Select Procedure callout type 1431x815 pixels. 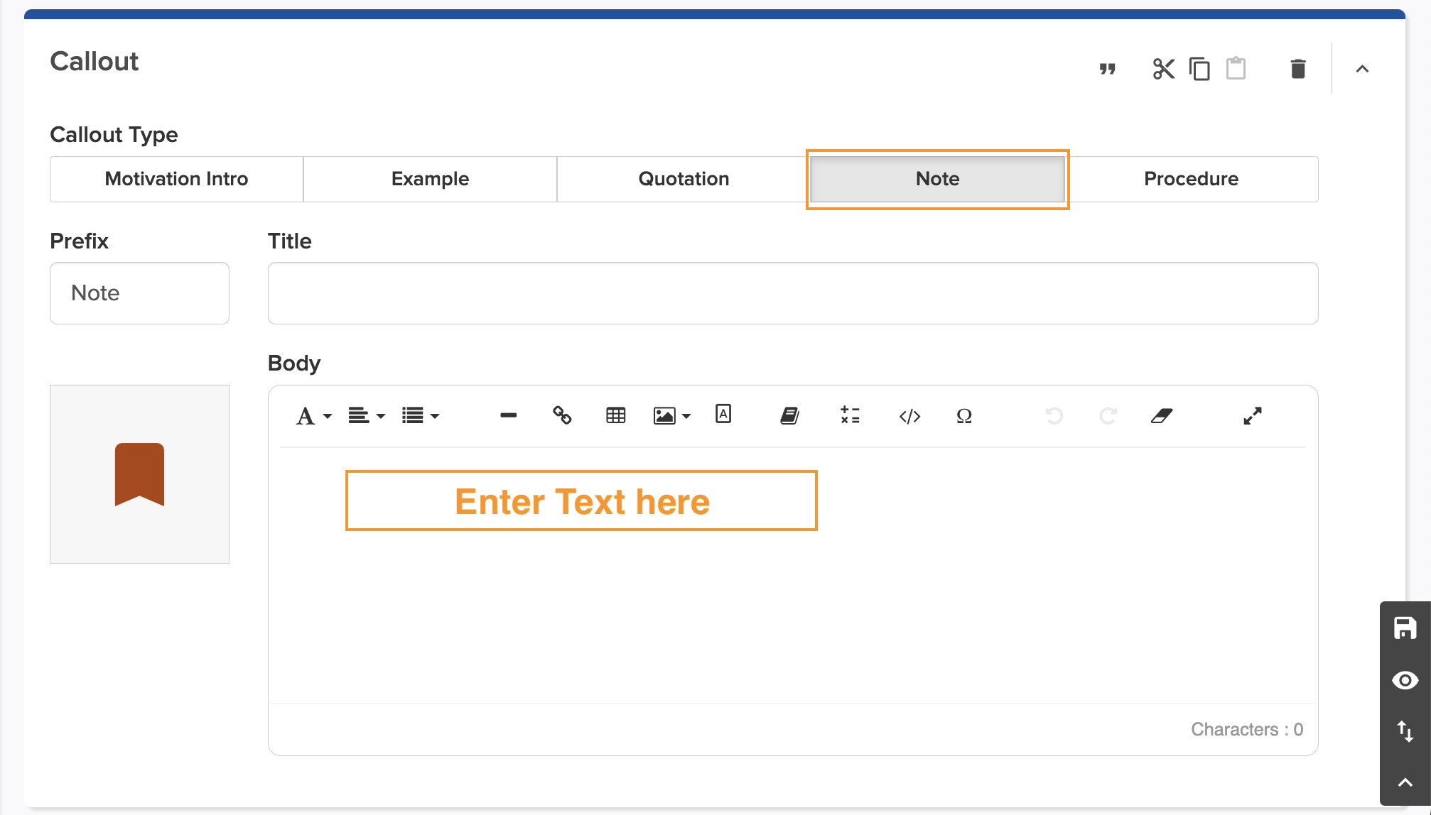1191,179
